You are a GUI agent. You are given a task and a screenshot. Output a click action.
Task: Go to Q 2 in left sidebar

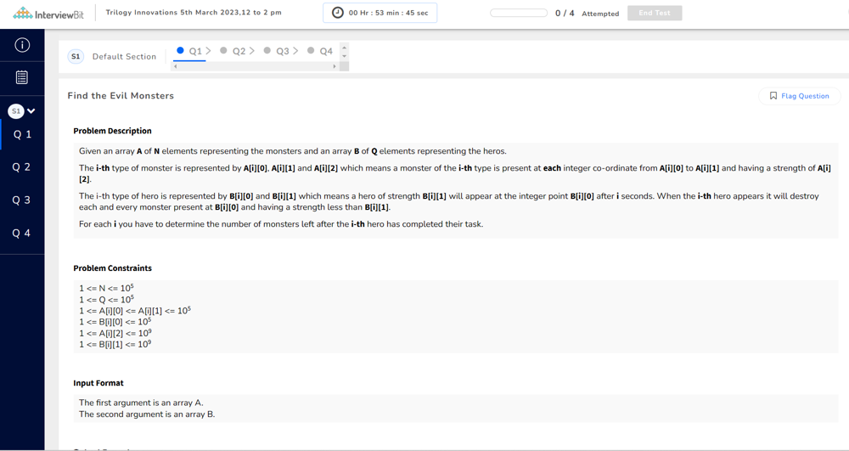22,167
